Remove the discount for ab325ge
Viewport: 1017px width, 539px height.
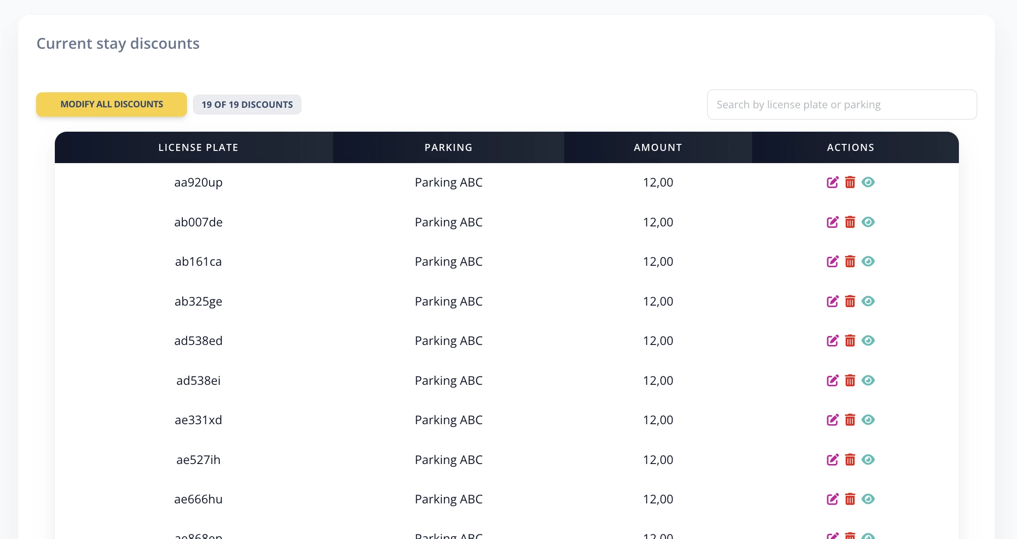pyautogui.click(x=850, y=301)
